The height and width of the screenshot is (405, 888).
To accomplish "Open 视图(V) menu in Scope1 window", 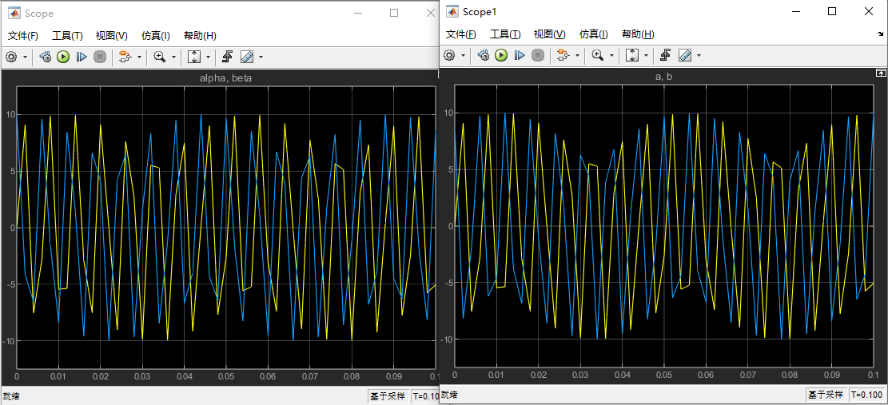I will point(549,34).
